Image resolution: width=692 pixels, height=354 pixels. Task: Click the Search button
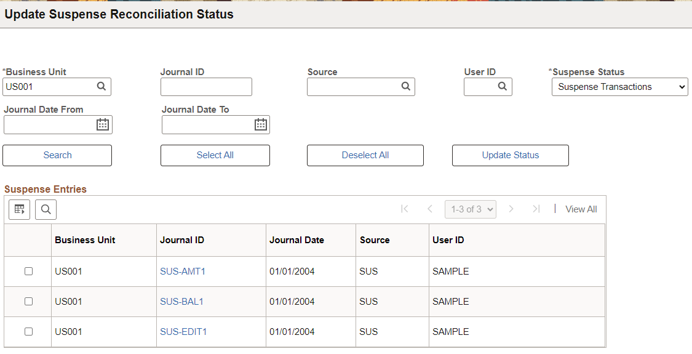pos(57,156)
